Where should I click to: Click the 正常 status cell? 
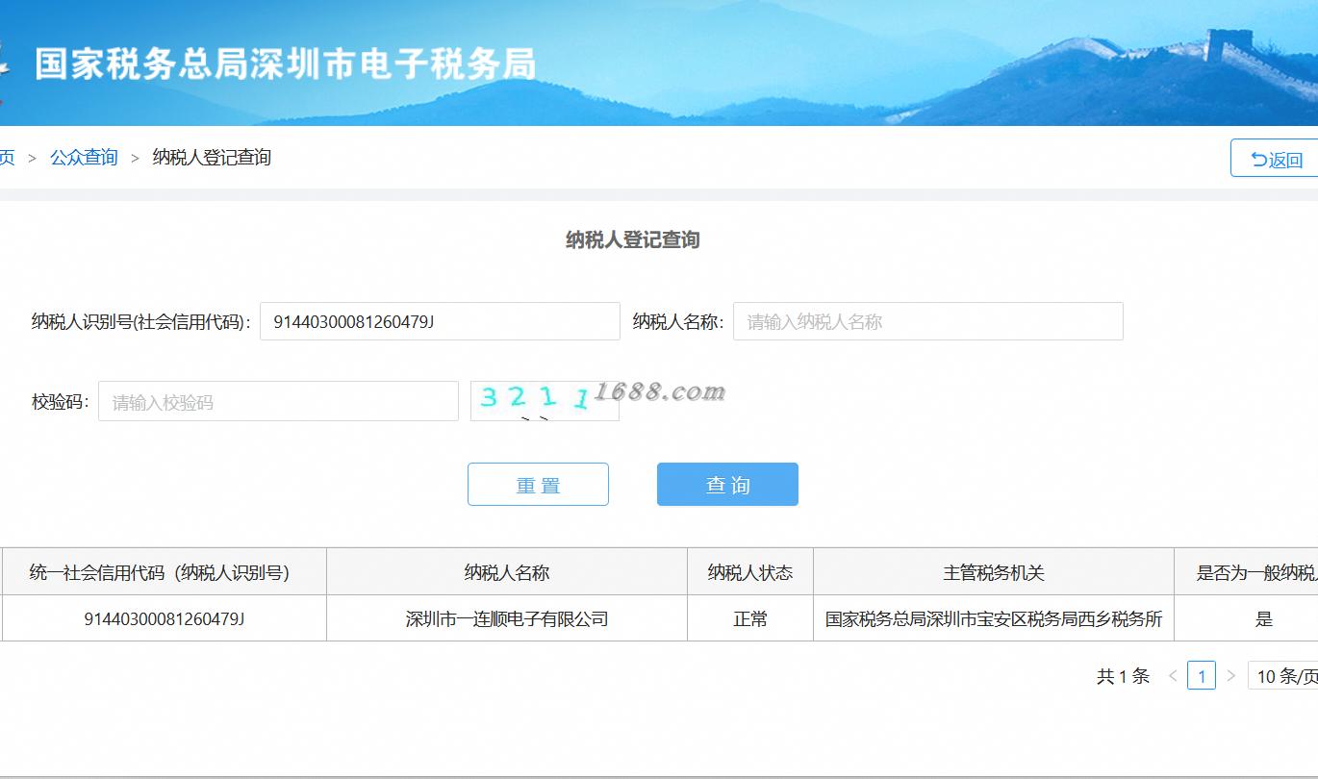click(750, 618)
